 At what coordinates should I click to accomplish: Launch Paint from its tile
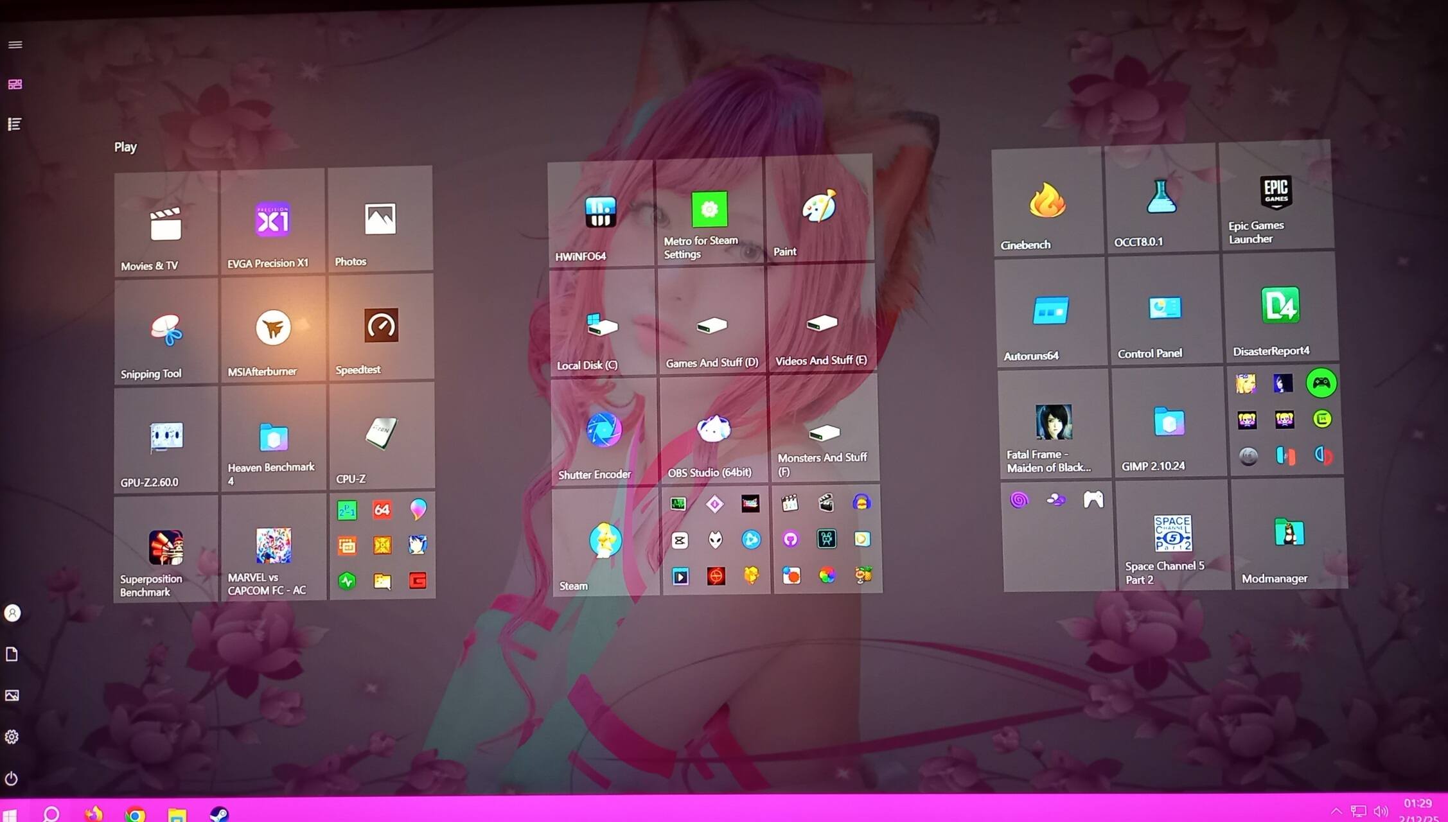pyautogui.click(x=820, y=208)
